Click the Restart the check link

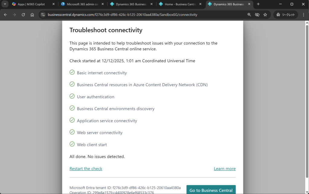[86, 169]
